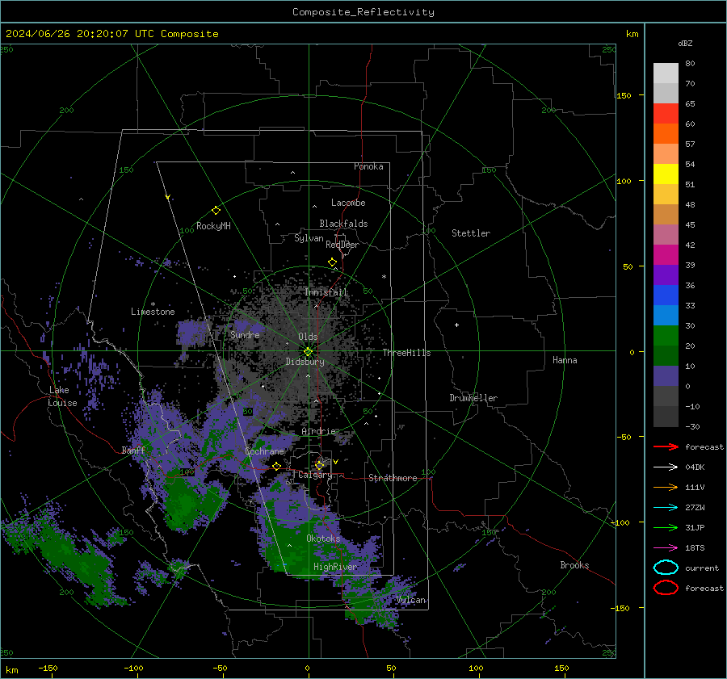Click the yellow diamond marker below Cochrane
Viewport: 727px width, 679px height.
[277, 466]
